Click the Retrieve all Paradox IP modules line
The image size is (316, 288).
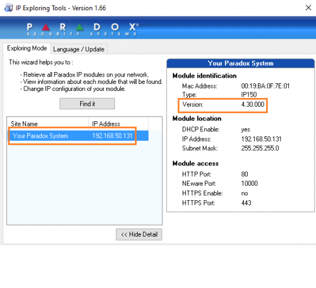pyautogui.click(x=85, y=75)
